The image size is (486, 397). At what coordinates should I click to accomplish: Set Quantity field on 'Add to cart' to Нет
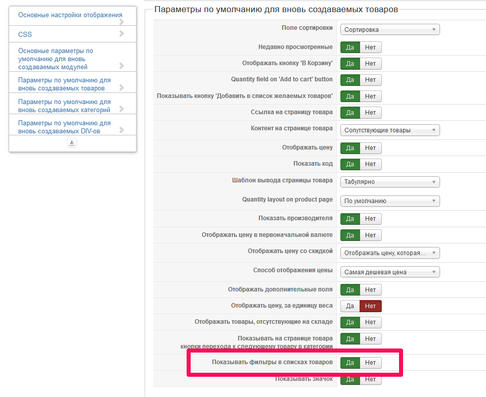[x=370, y=80]
